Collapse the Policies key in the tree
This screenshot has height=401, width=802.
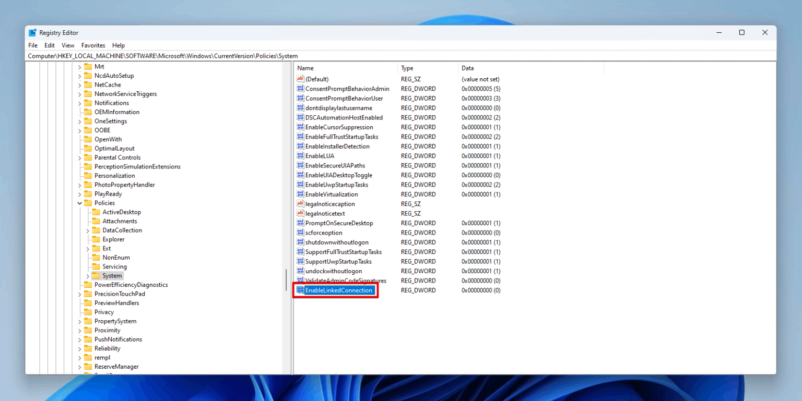(x=79, y=203)
